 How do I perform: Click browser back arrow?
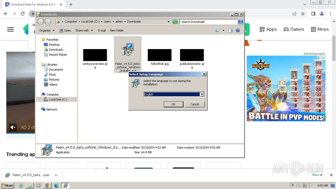coord(6,14)
